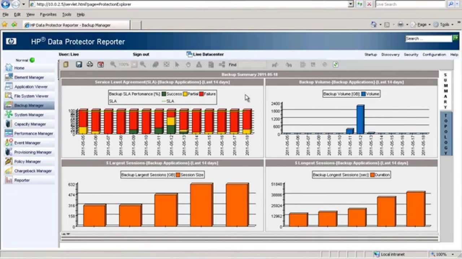Switch to the SUMMARY vertical tab

[446, 90]
